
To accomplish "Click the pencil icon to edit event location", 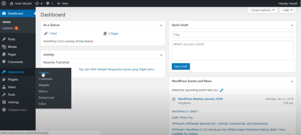I will click(x=222, y=90).
